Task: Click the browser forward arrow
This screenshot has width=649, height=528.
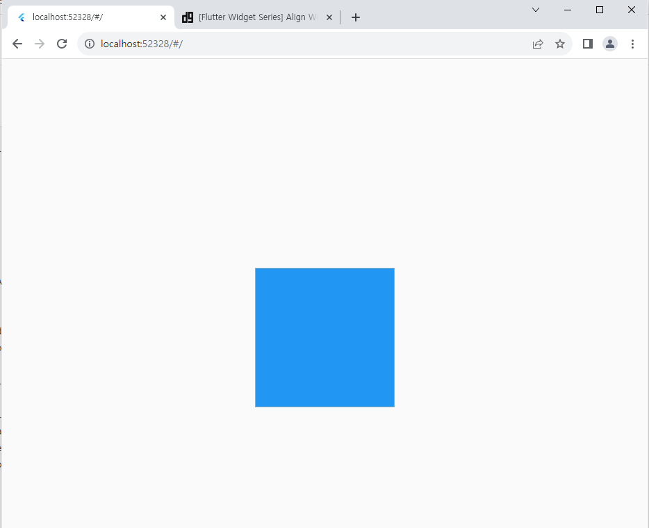Action: pos(40,44)
